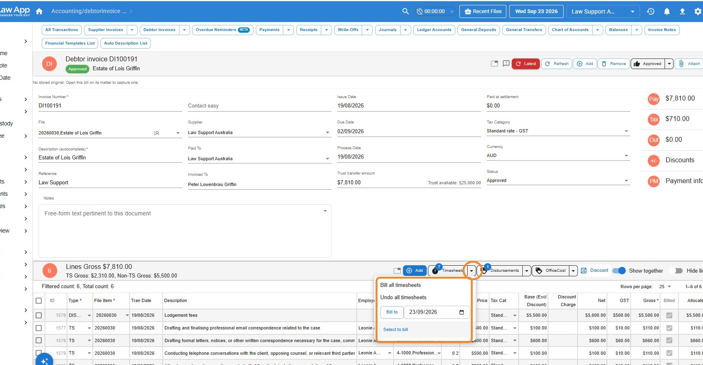
Task: Check the row 1578 checkbox
Action: (39, 340)
